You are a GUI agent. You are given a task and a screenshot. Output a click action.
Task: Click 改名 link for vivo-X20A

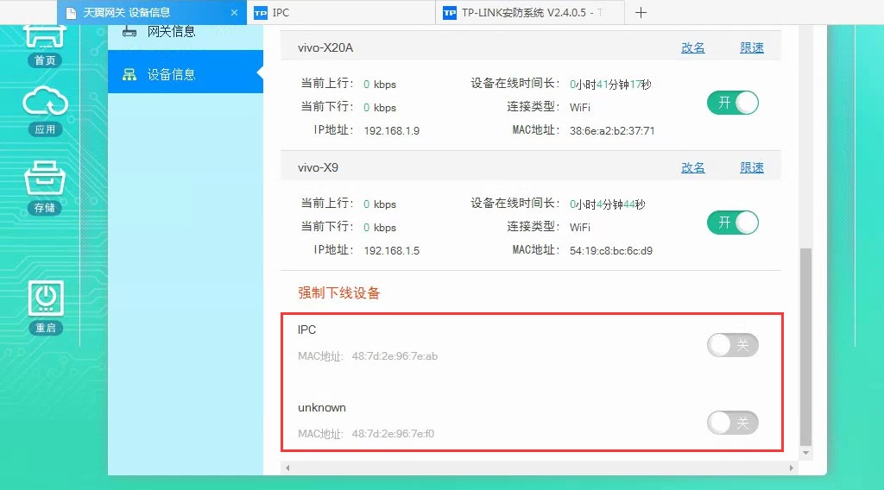tap(693, 48)
